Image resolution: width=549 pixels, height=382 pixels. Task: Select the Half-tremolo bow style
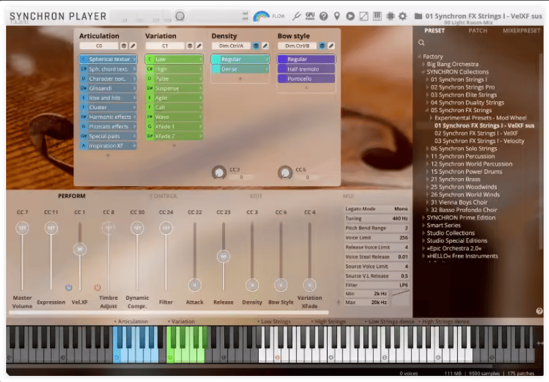(x=306, y=69)
